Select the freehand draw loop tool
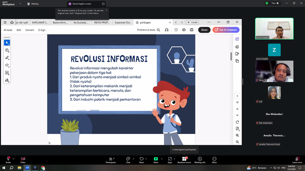This screenshot has height=171, width=305. pos(7,65)
